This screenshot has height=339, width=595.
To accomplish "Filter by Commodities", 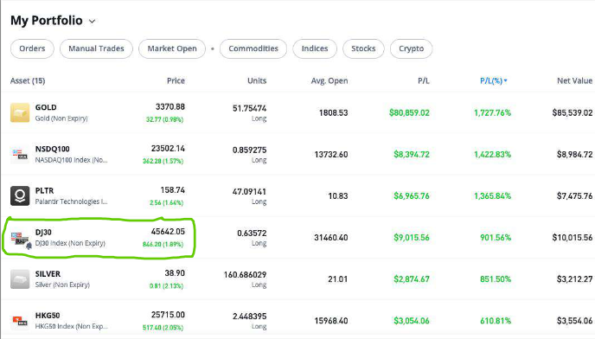I will (253, 48).
